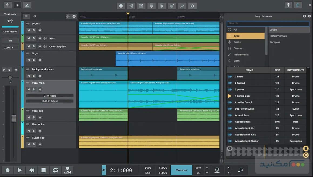Click the metronome icon in the transport bar
The height and width of the screenshot is (177, 313).
tap(217, 170)
